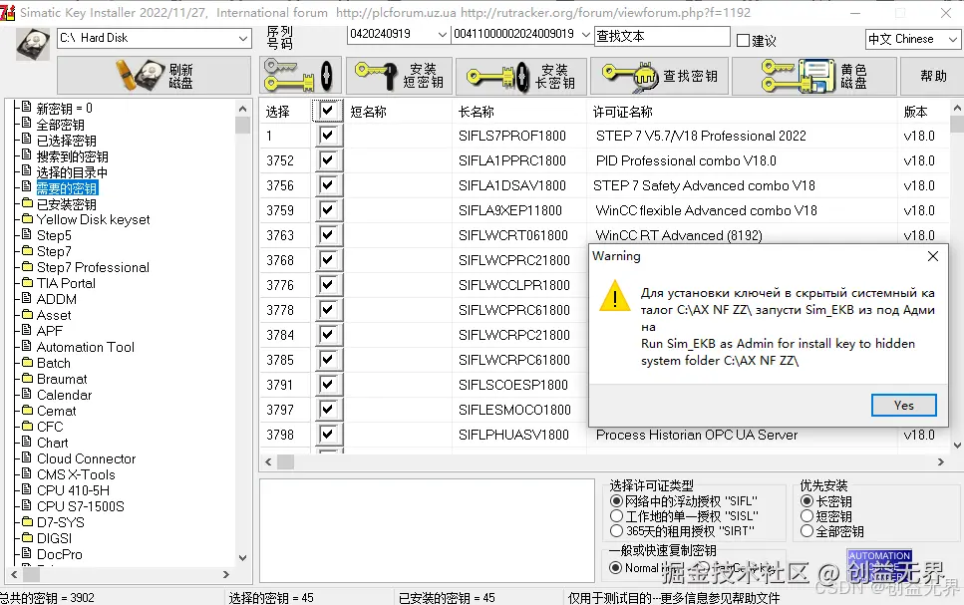Click the Braumat folder icon

point(27,378)
